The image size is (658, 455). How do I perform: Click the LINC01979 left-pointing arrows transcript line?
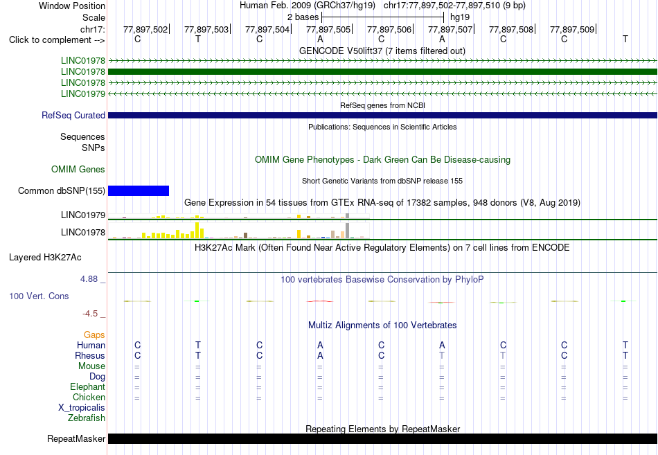pos(382,93)
